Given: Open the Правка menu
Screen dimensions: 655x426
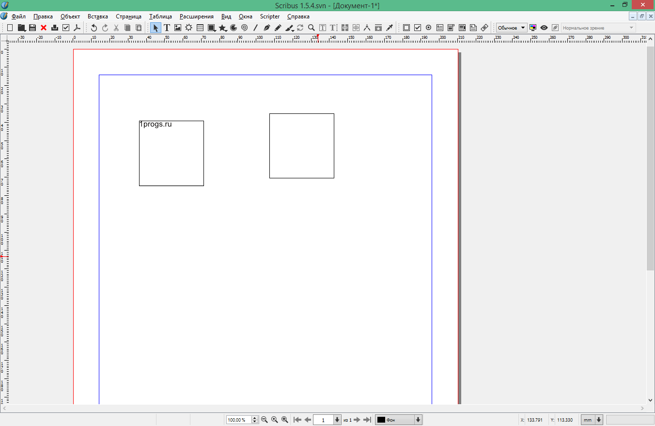Looking at the screenshot, I should click(43, 16).
